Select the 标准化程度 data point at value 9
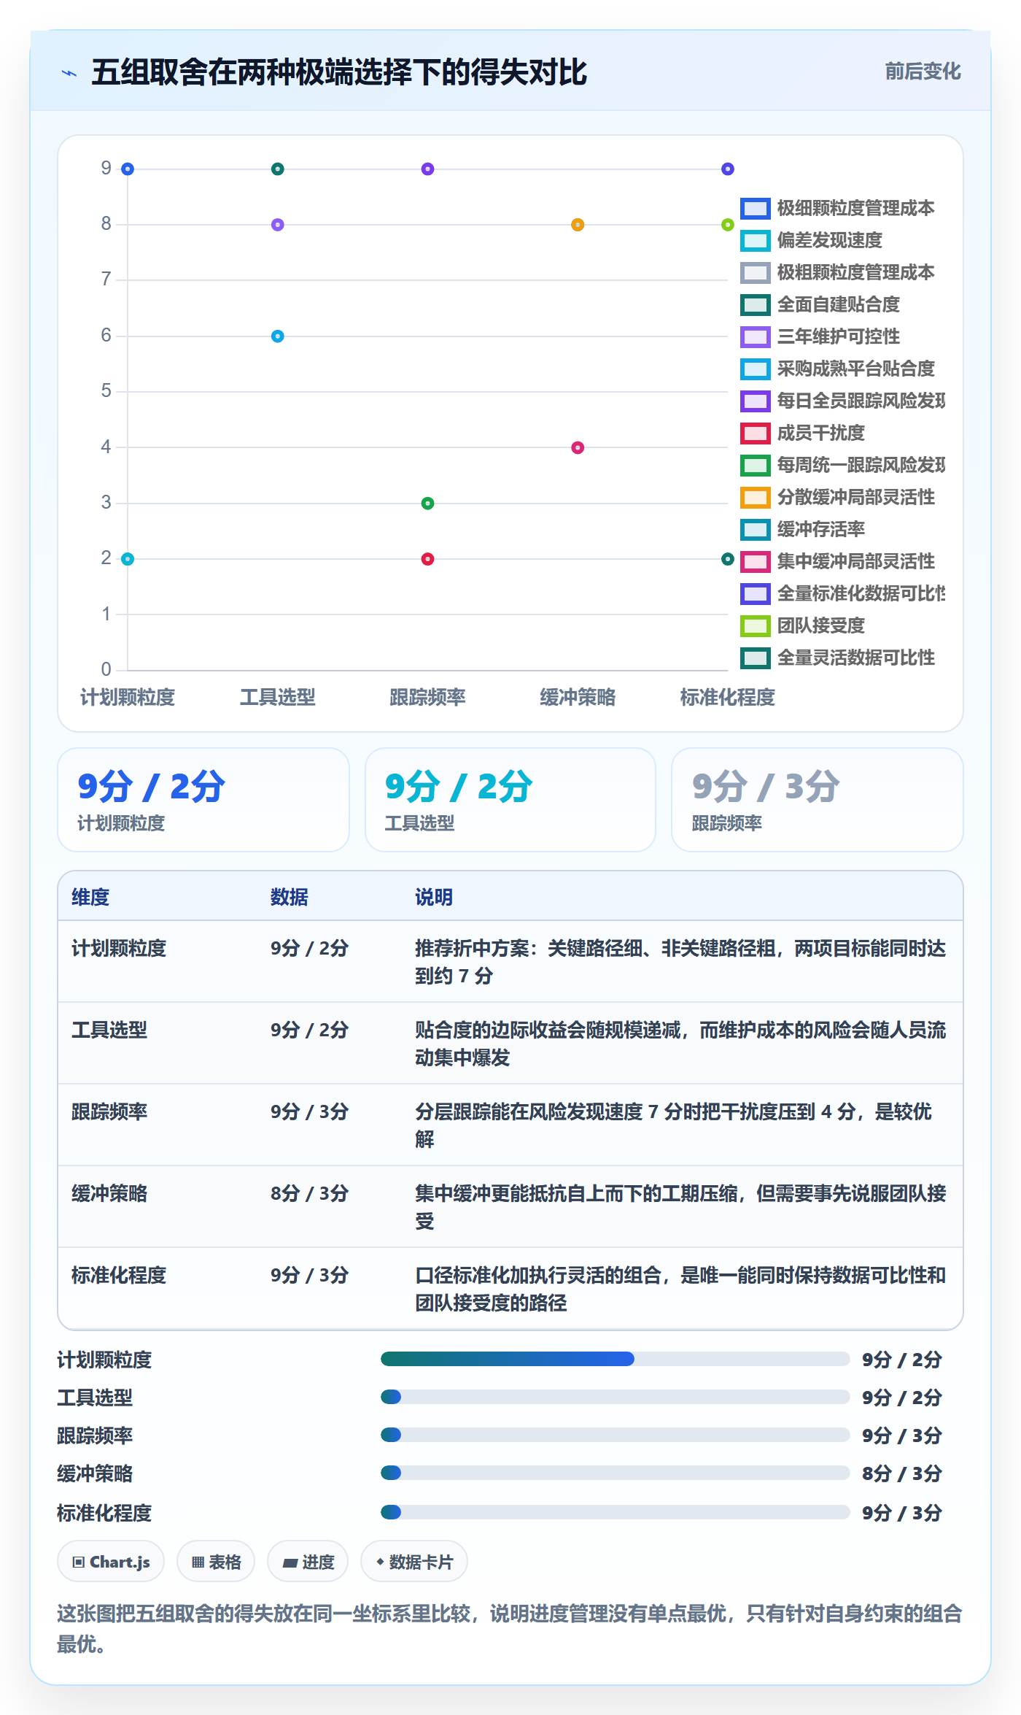 [728, 169]
